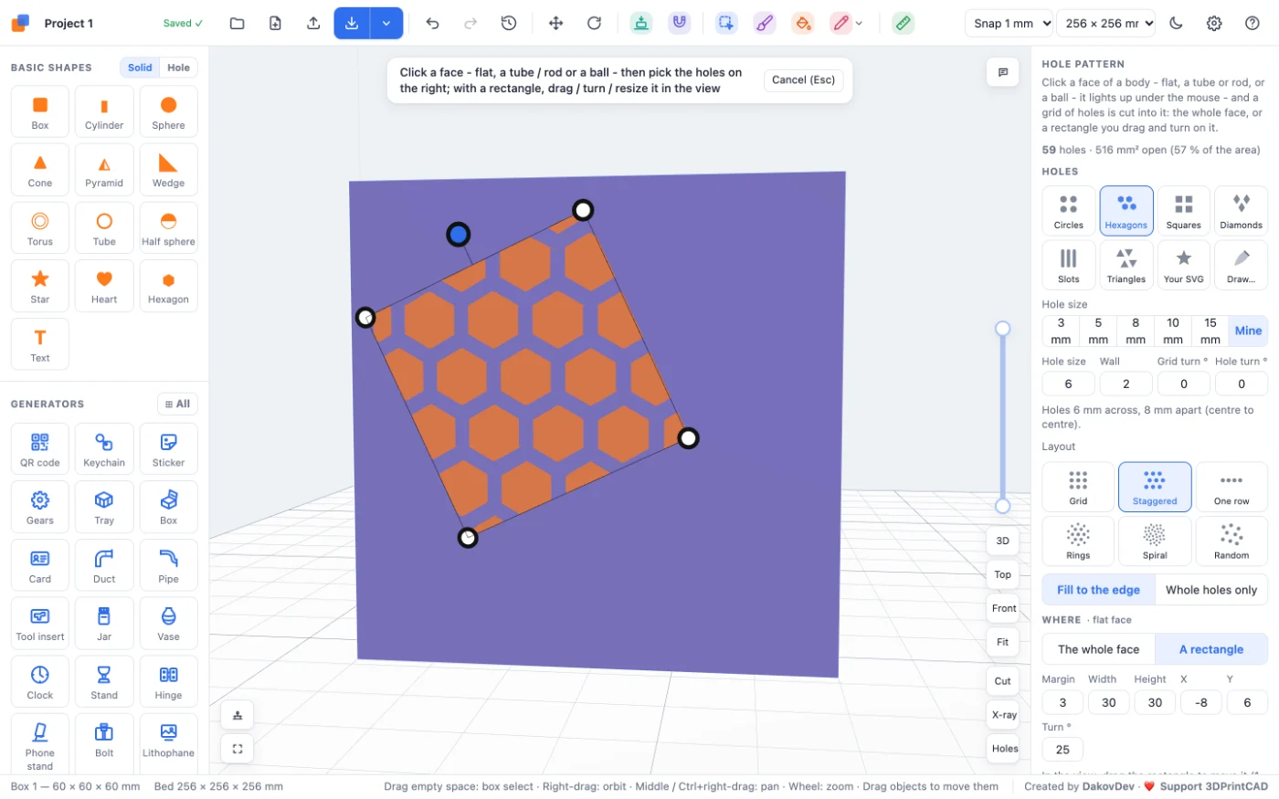Launch the Gears generator
Viewport: 1279px width, 799px height.
[x=40, y=507]
